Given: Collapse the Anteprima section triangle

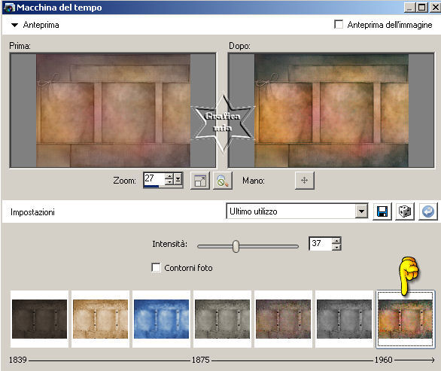Looking at the screenshot, I should coord(14,25).
